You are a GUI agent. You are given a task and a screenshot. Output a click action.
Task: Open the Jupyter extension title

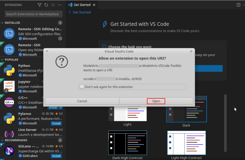click(24, 82)
